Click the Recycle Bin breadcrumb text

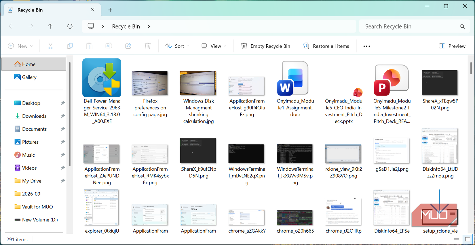[126, 26]
